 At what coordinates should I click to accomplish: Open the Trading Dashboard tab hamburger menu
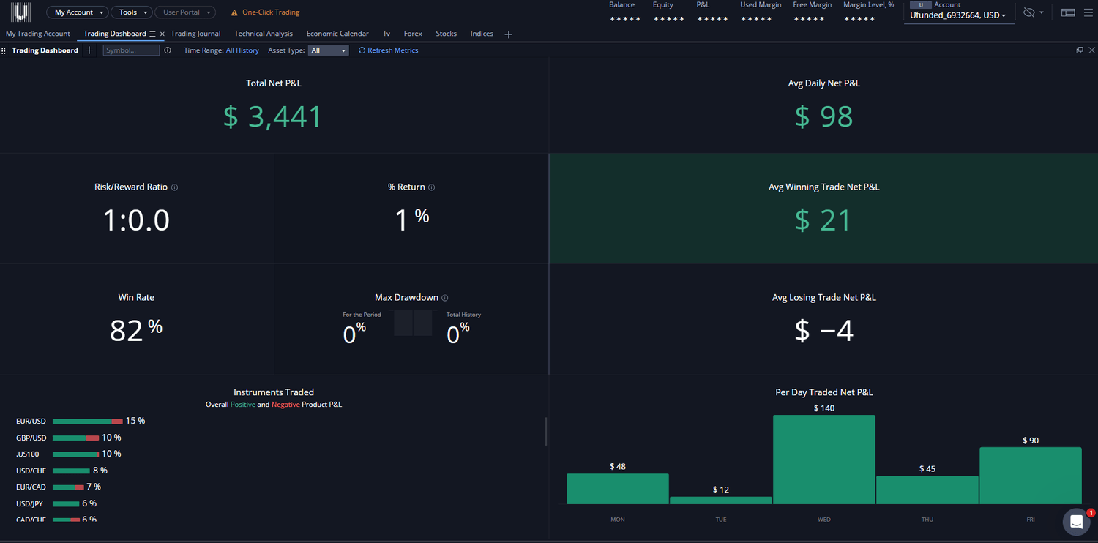point(152,34)
